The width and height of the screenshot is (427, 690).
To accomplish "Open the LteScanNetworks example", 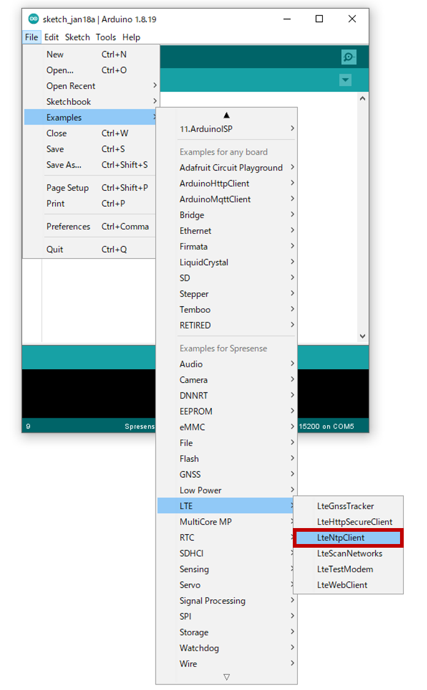I will point(349,554).
